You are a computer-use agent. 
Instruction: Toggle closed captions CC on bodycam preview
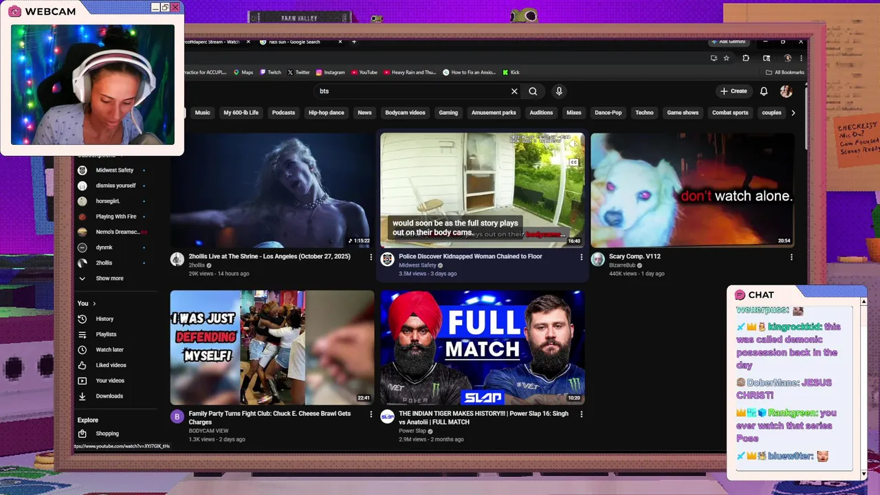573,162
